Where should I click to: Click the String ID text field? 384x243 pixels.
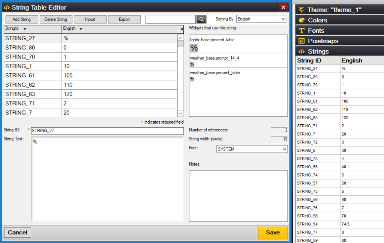(107, 131)
